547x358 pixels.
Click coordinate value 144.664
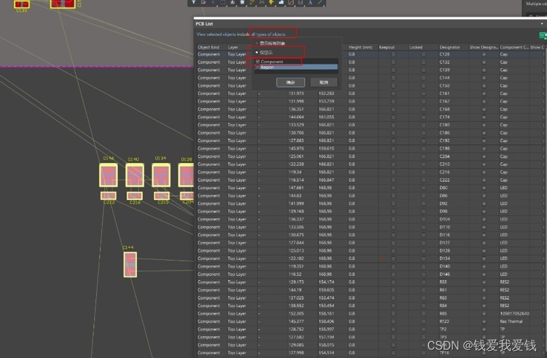tap(296, 118)
